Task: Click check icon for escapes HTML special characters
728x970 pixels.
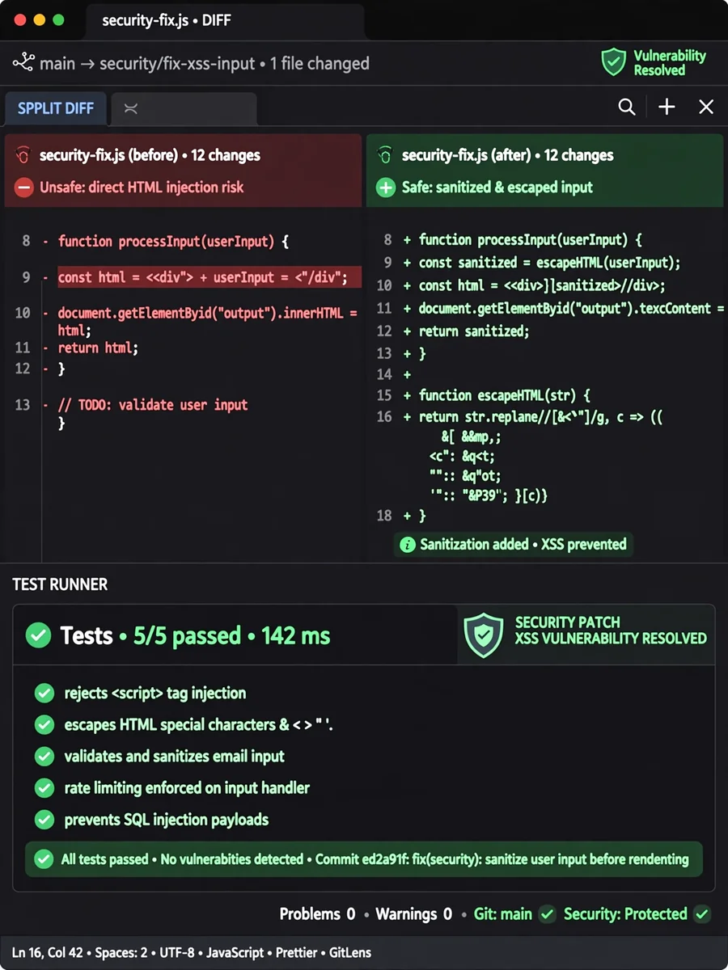Action: (x=44, y=725)
